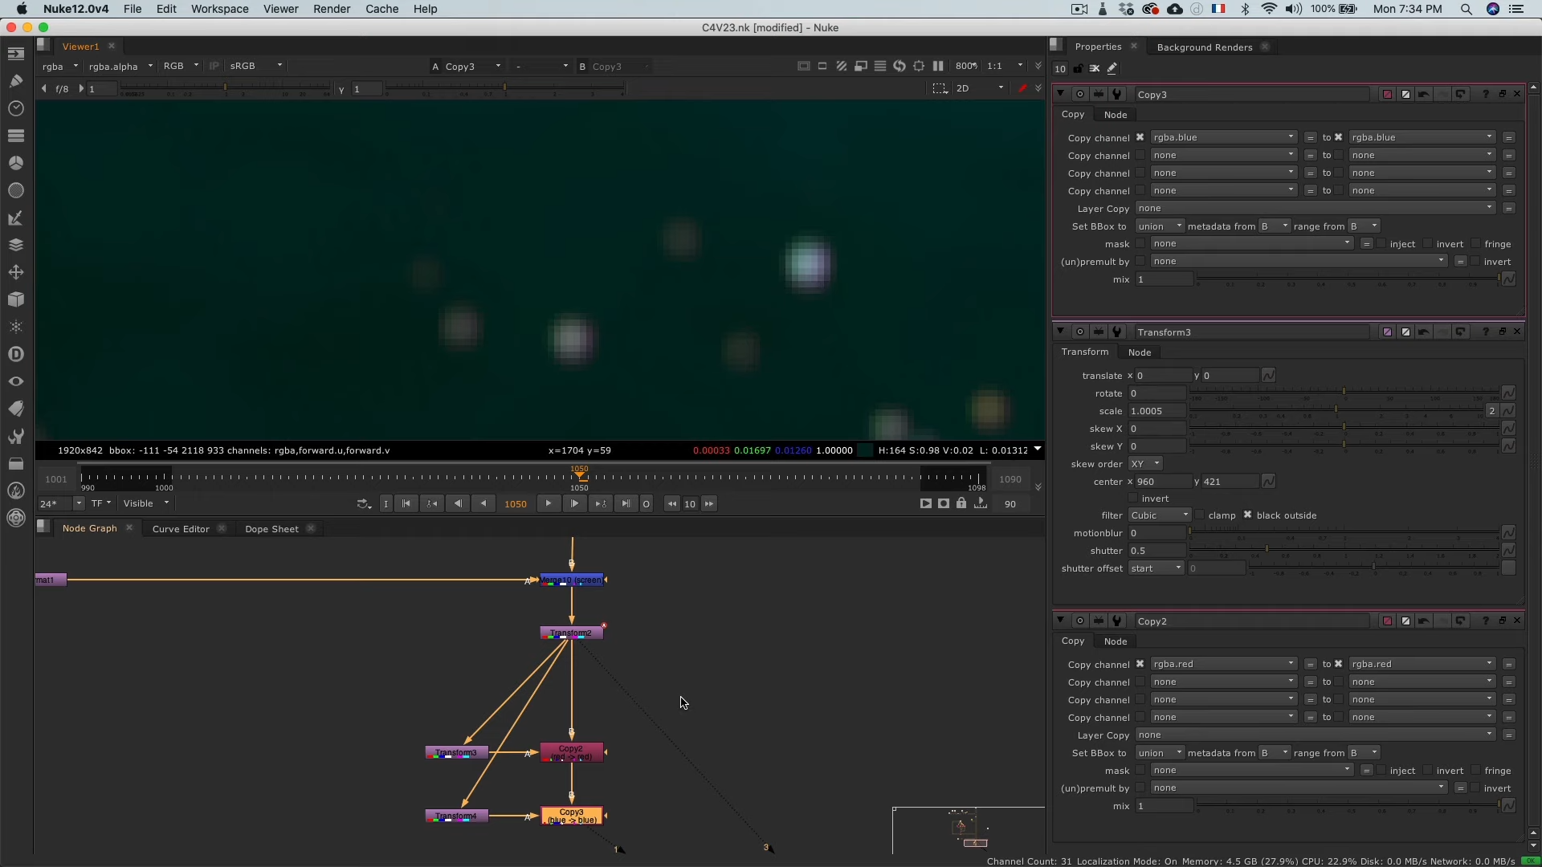Click the Transform3 scale value field
This screenshot has width=1542, height=867.
click(x=1156, y=411)
